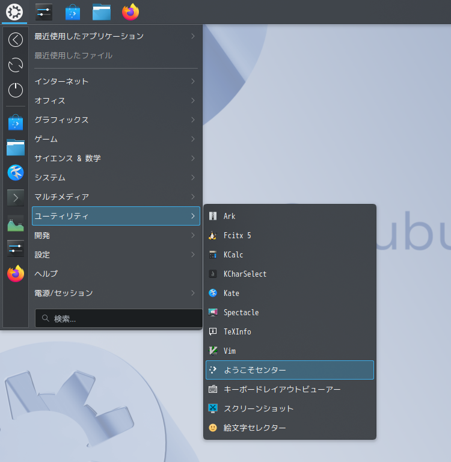Expand the グラフィックス category arrow

193,120
